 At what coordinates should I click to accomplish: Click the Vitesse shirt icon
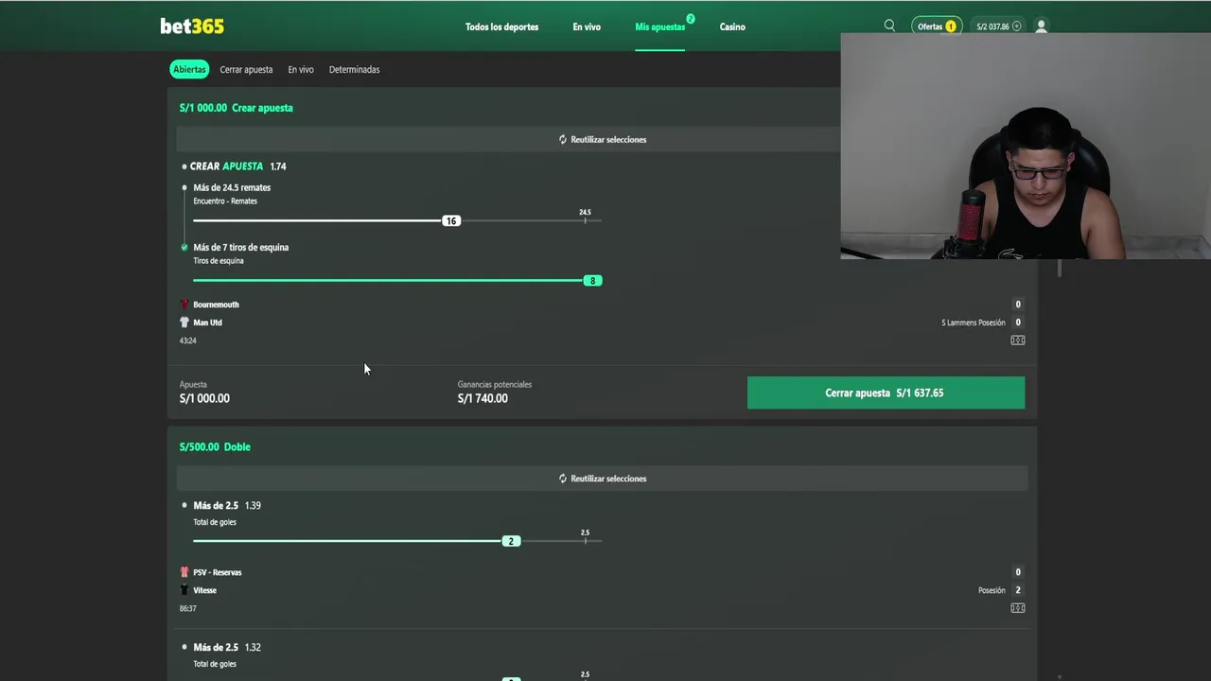click(x=184, y=590)
